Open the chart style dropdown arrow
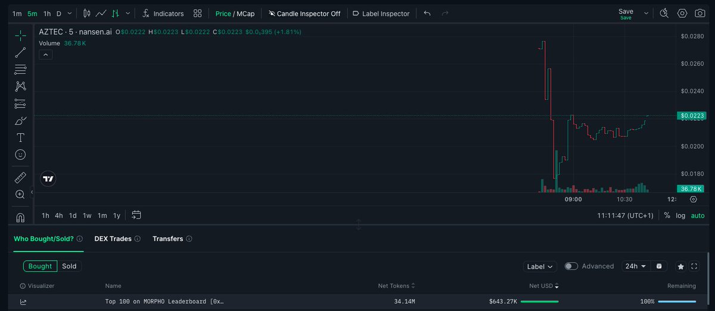Viewport: 715px width, 311px height. point(128,13)
